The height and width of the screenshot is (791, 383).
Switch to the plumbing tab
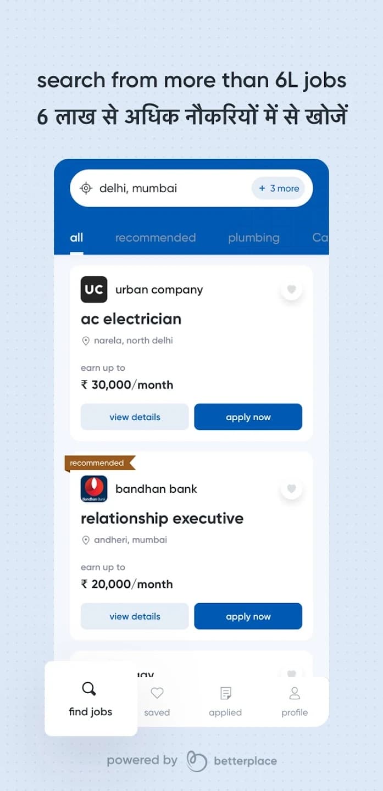254,238
